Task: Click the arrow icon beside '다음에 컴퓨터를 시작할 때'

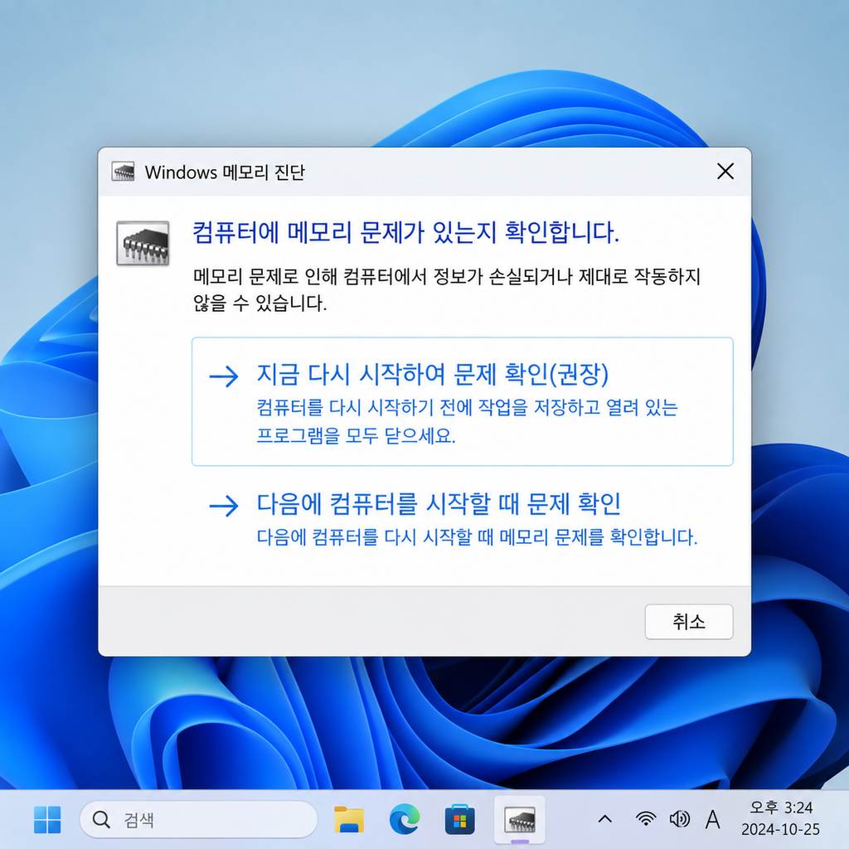Action: 224,506
